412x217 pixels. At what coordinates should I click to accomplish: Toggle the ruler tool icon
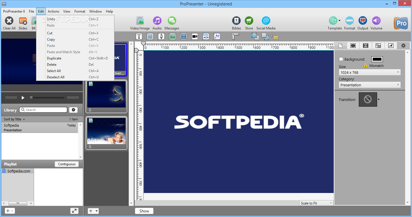(x=235, y=36)
